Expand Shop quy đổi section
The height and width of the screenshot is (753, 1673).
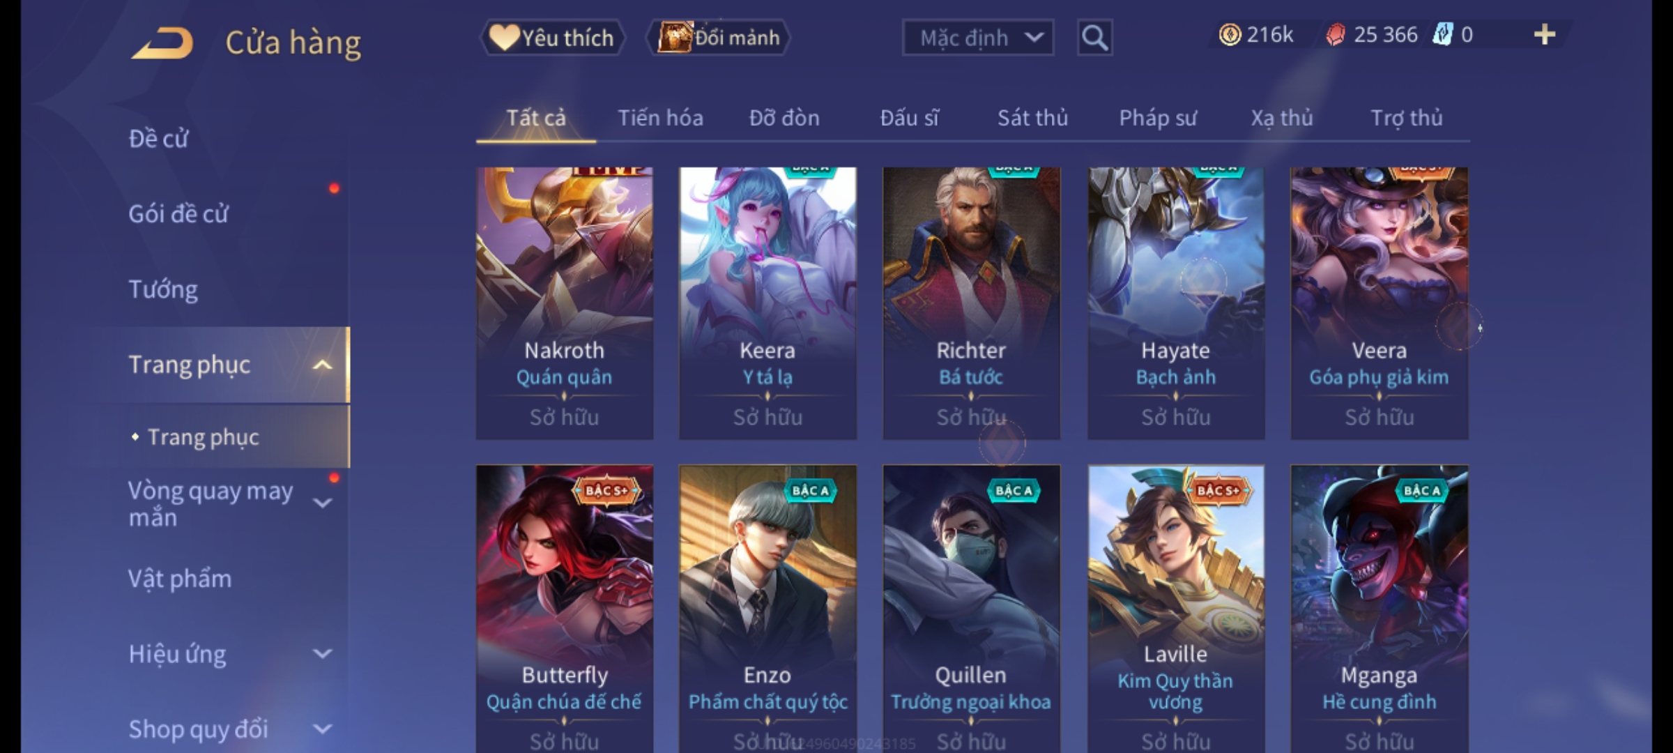pyautogui.click(x=322, y=729)
